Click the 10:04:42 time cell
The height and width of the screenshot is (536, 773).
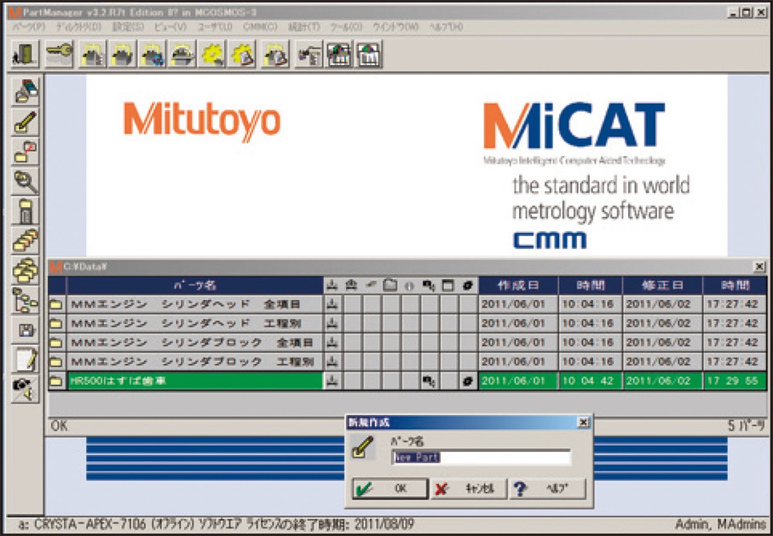click(589, 381)
